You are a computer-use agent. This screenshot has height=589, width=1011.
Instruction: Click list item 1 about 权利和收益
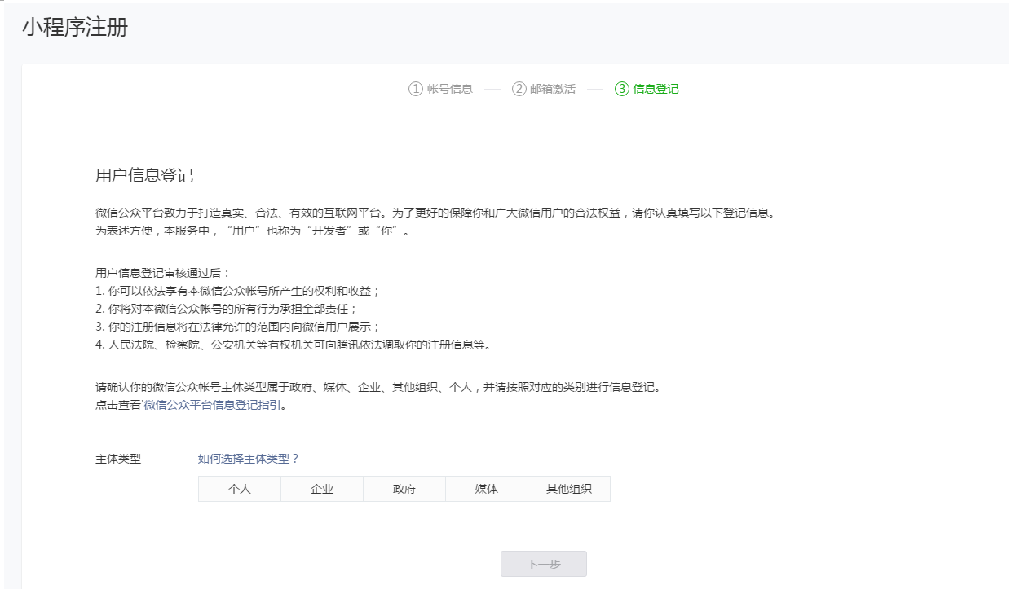click(x=238, y=291)
